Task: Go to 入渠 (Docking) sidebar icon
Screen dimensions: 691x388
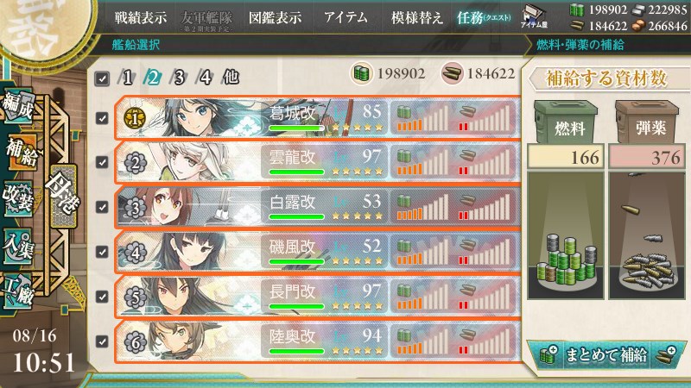Action: [18, 246]
